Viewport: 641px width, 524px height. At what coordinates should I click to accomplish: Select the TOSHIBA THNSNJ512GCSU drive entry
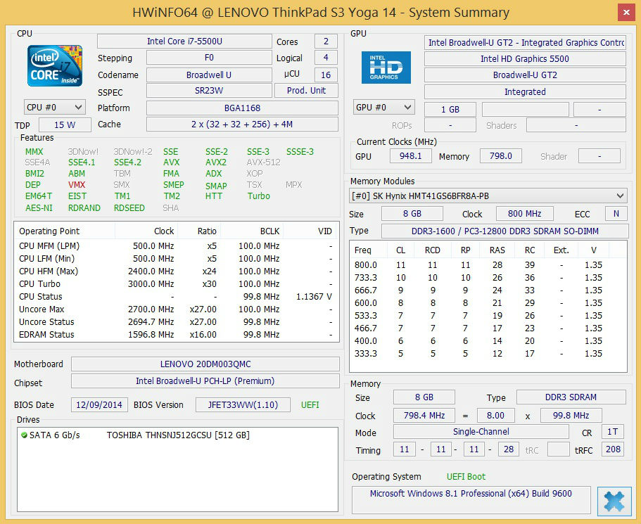[177, 435]
